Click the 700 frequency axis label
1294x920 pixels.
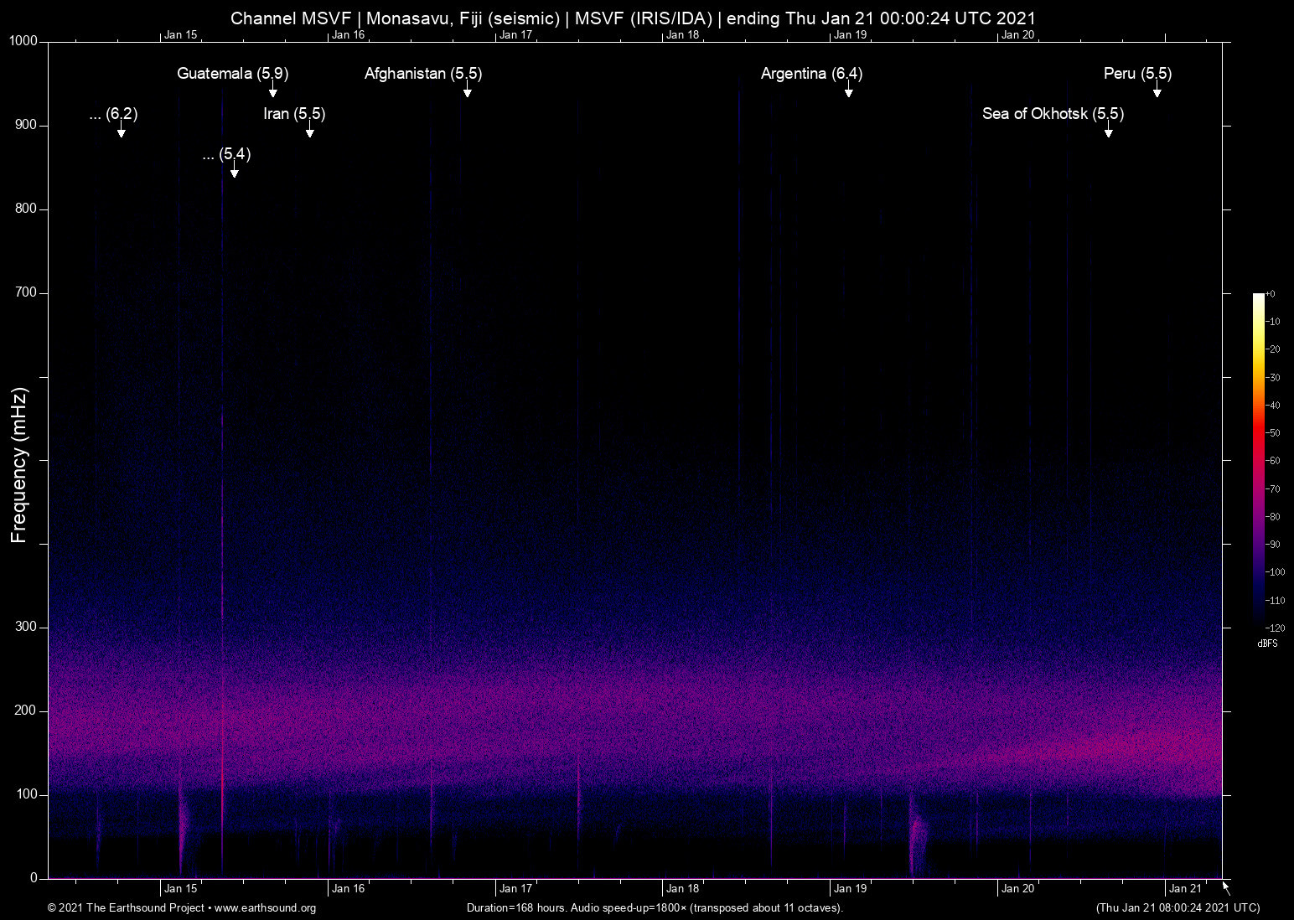point(27,292)
